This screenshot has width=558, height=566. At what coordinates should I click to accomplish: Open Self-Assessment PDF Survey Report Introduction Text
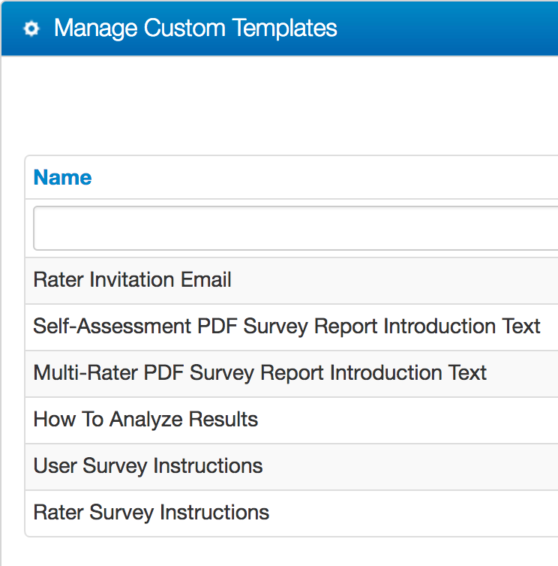pos(286,327)
